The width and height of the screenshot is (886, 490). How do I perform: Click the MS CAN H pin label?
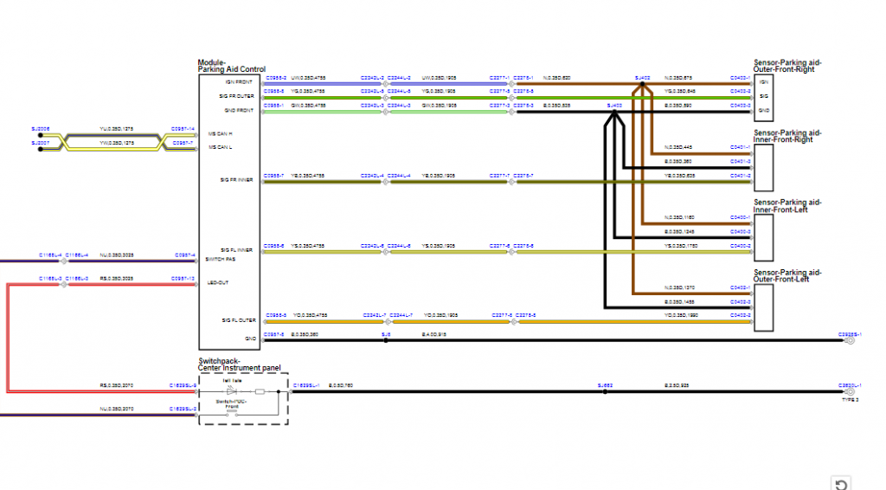221,134
